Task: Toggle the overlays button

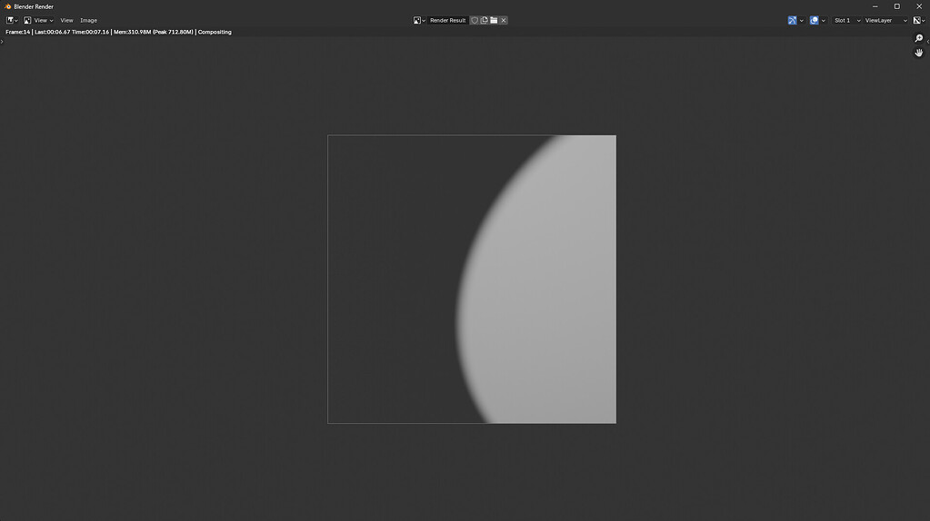Action: [815, 20]
